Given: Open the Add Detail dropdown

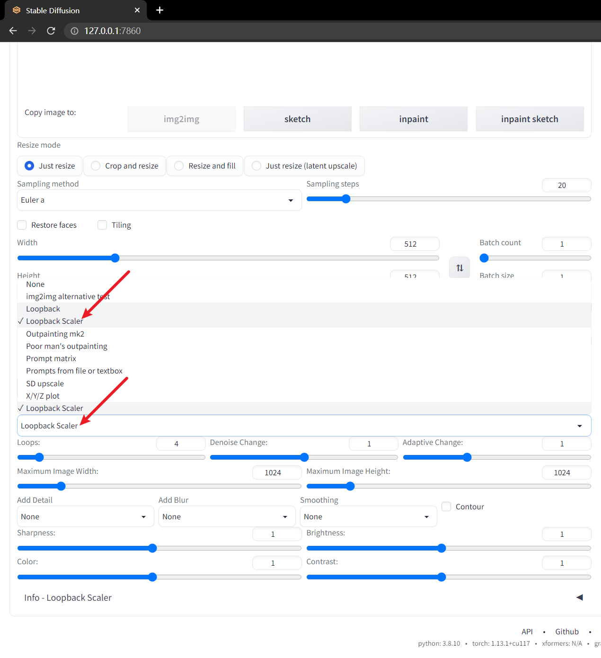Looking at the screenshot, I should tap(86, 516).
